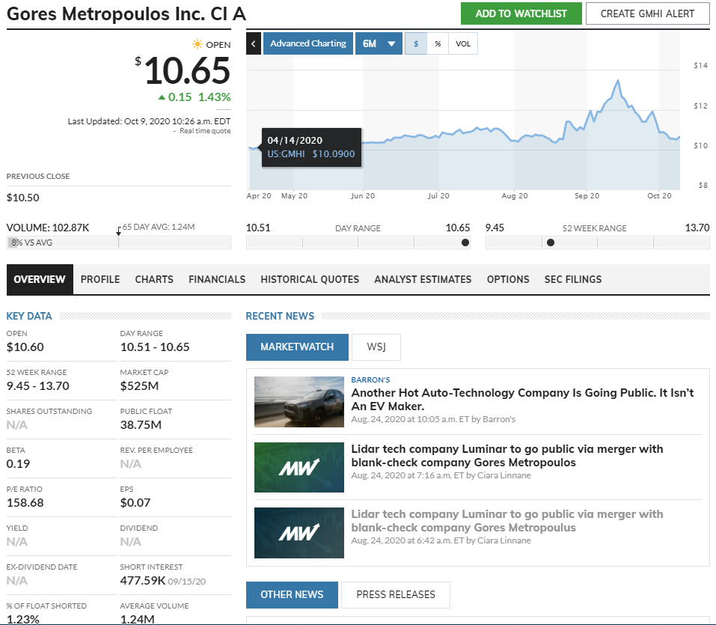Image resolution: width=716 pixels, height=625 pixels.
Task: Add GMHI to watchlist
Action: point(521,13)
